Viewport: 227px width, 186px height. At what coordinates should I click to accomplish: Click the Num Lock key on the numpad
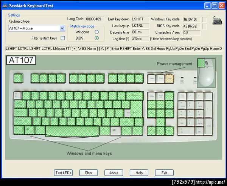182,96
